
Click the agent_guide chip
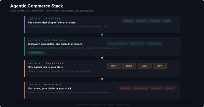(154, 44)
